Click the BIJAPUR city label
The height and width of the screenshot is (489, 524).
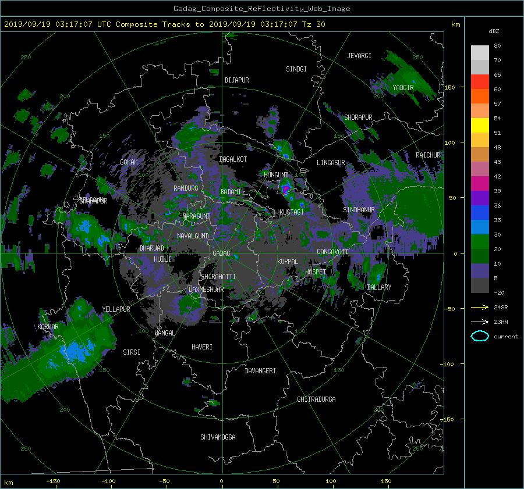(236, 80)
